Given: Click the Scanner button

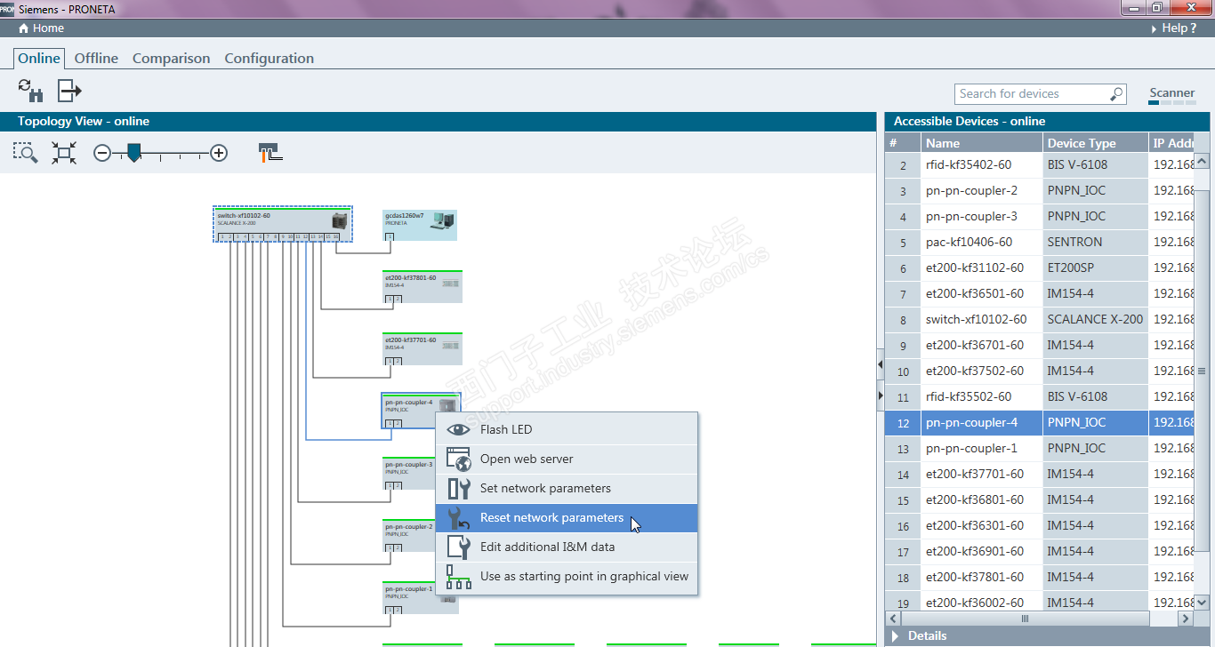Looking at the screenshot, I should (x=1171, y=93).
